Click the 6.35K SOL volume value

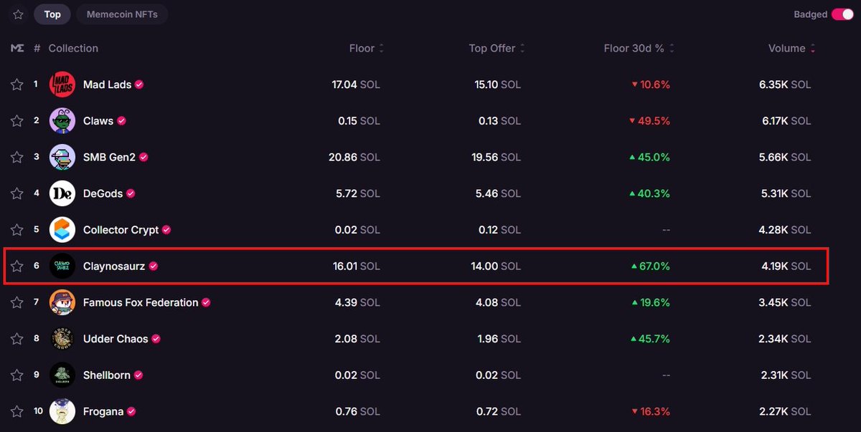pos(785,85)
